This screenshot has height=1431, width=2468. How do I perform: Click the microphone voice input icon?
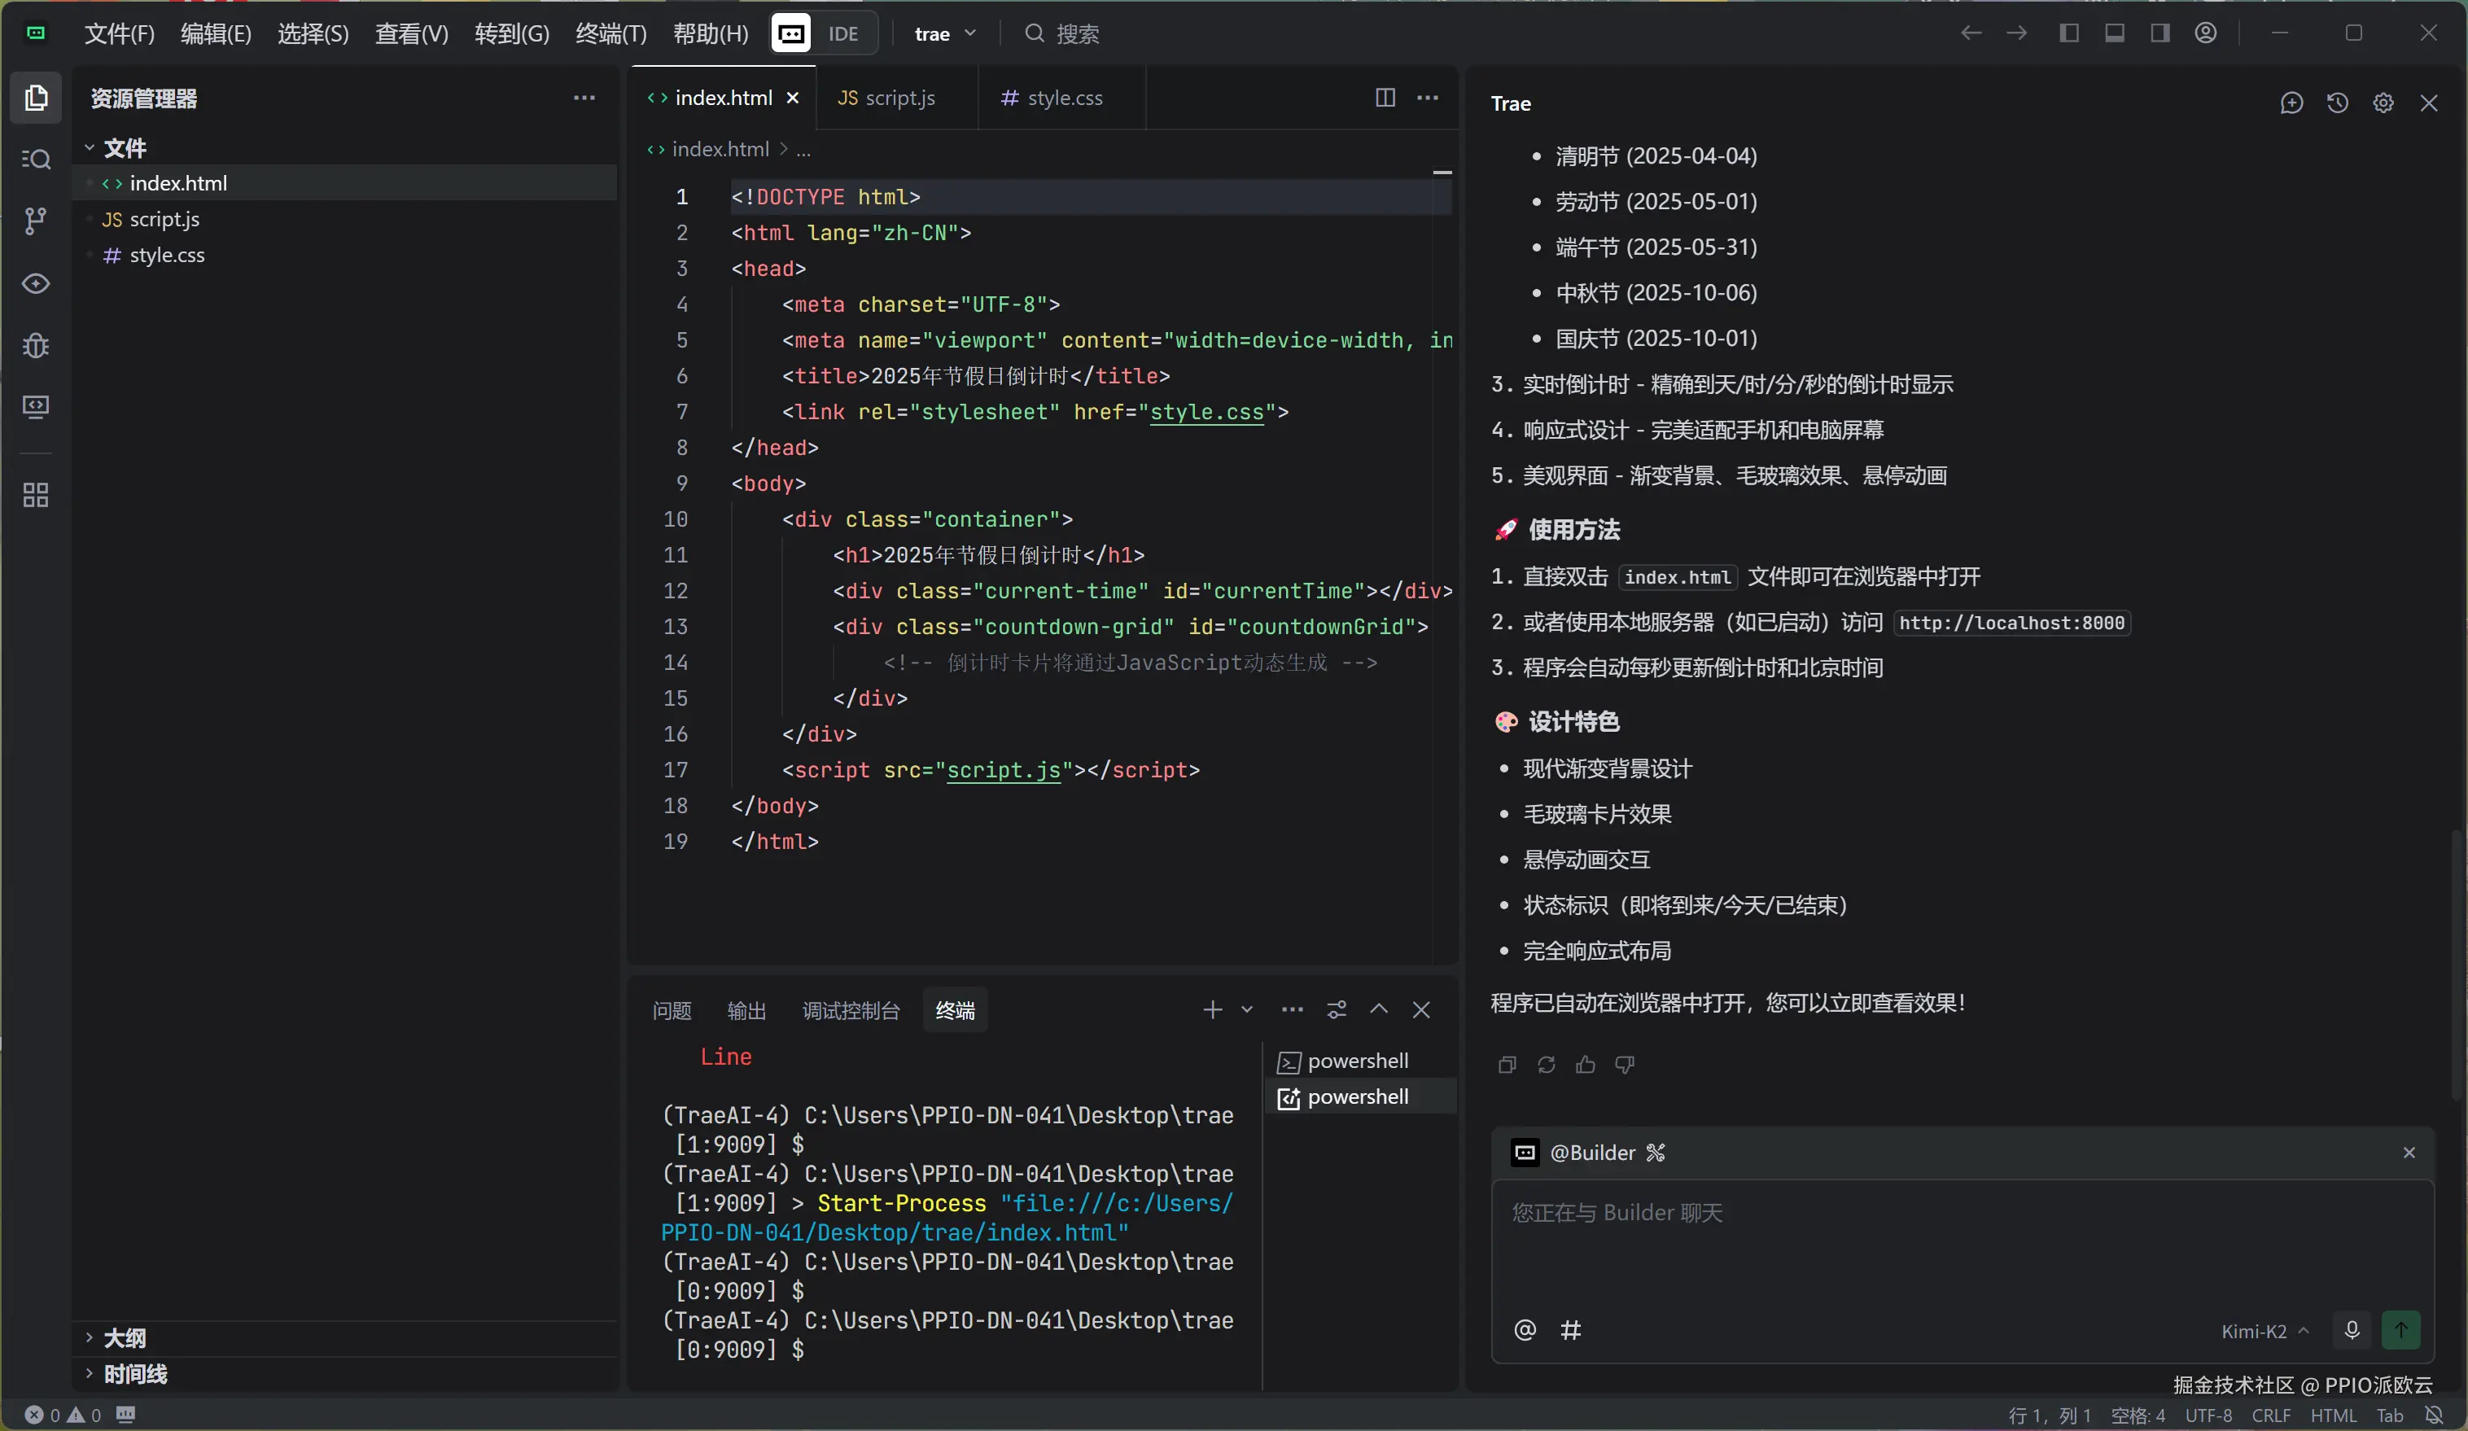(x=2352, y=1329)
